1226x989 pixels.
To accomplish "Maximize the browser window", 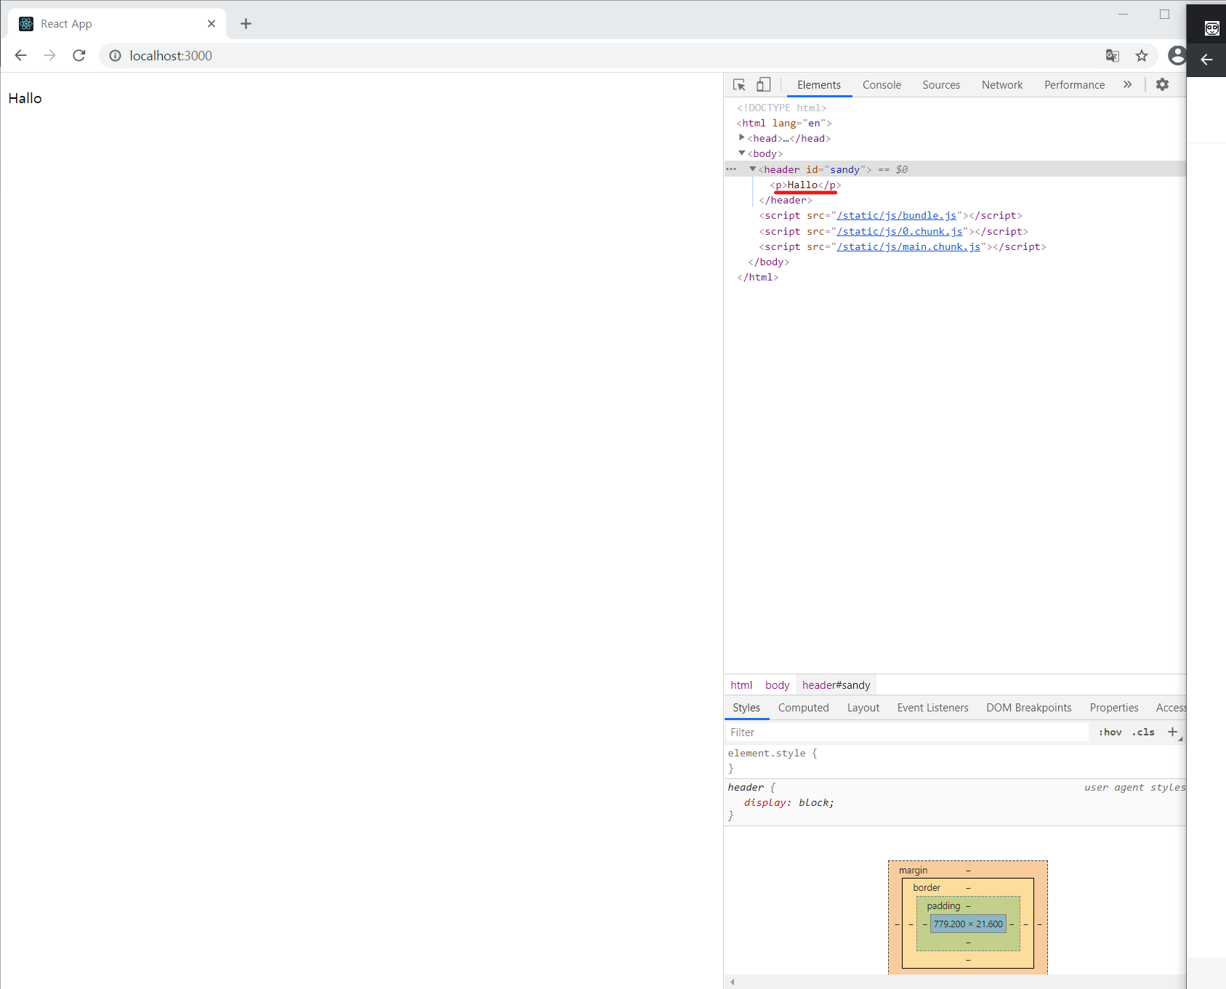I will (x=1164, y=14).
